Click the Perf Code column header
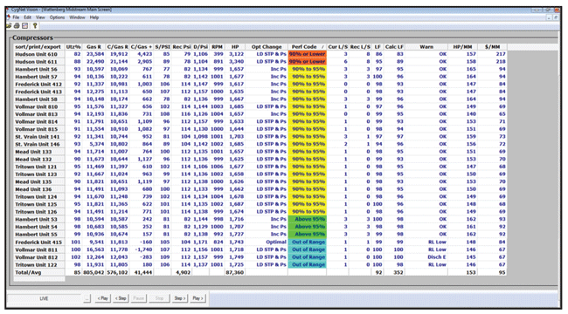 coord(308,47)
